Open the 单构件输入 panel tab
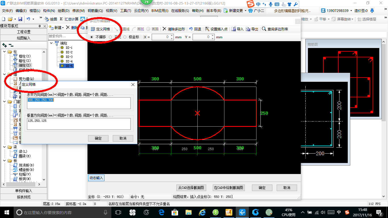The image size is (388, 218). pyautogui.click(x=24, y=191)
